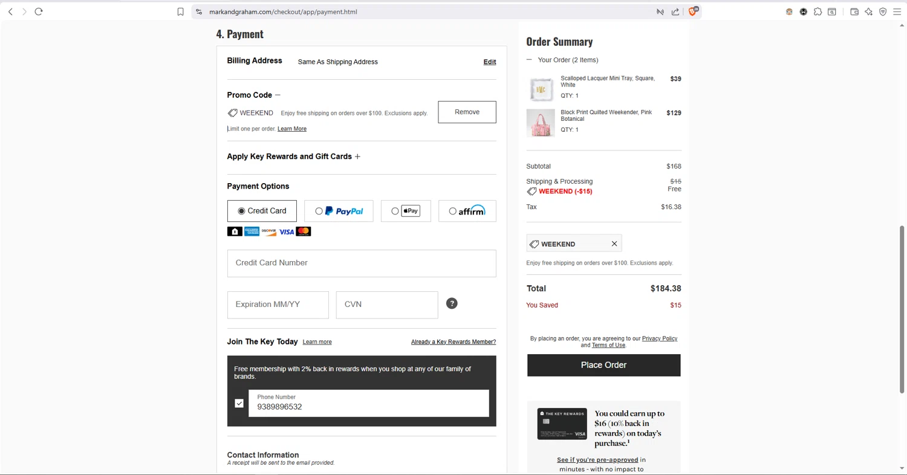Bookmark this page with the bookmark icon
The width and height of the screenshot is (907, 475).
tap(180, 11)
